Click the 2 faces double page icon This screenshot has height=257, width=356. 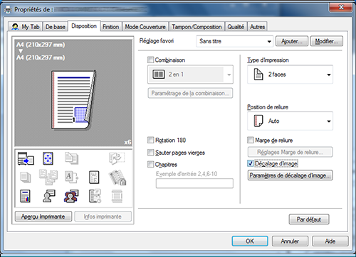[x=258, y=75]
